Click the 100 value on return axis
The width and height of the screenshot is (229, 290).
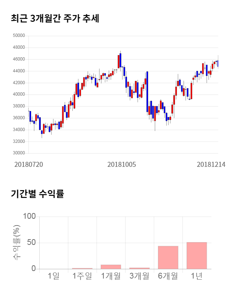[29, 217]
